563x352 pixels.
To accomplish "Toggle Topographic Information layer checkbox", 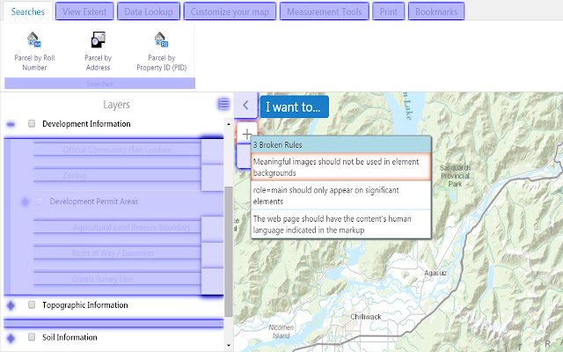I will 32,304.
